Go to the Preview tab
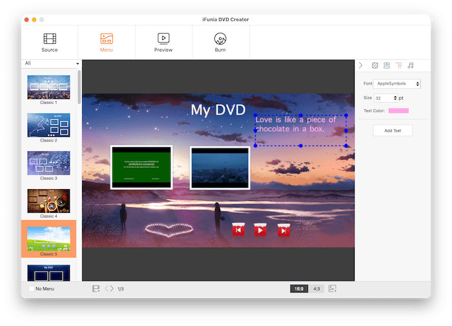 pyautogui.click(x=163, y=43)
